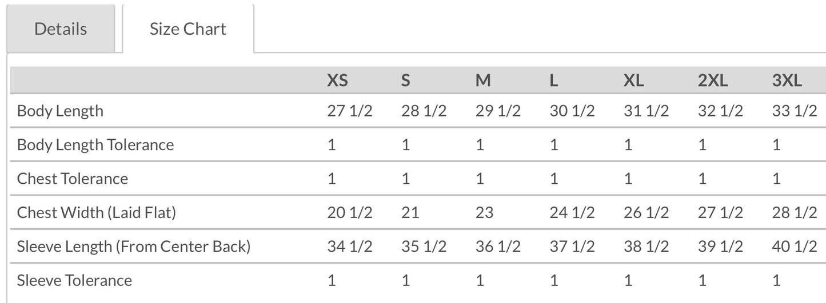Click the S chest width value 21
The height and width of the screenshot is (303, 826).
(x=410, y=213)
